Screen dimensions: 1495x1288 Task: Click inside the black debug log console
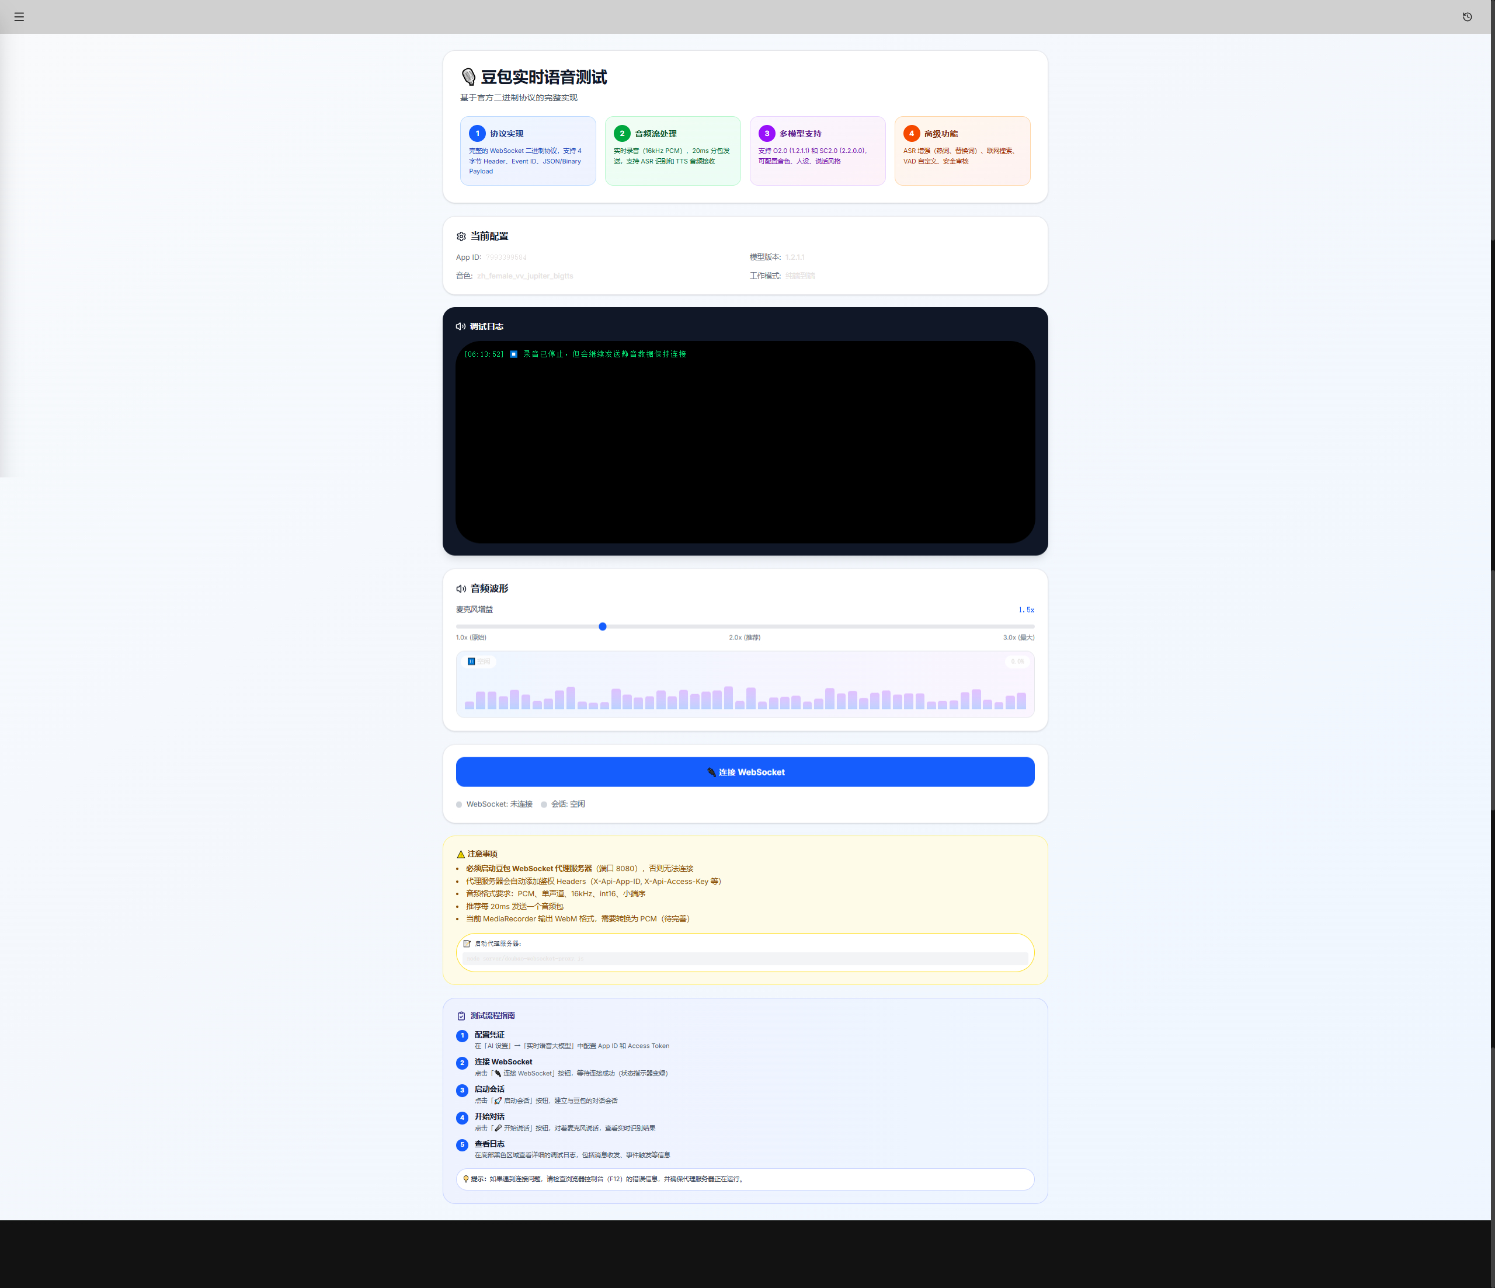pos(745,443)
